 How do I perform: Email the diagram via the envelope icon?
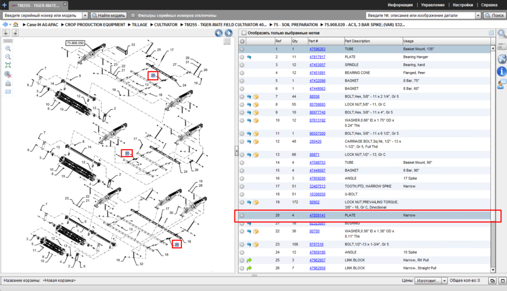coord(8,92)
